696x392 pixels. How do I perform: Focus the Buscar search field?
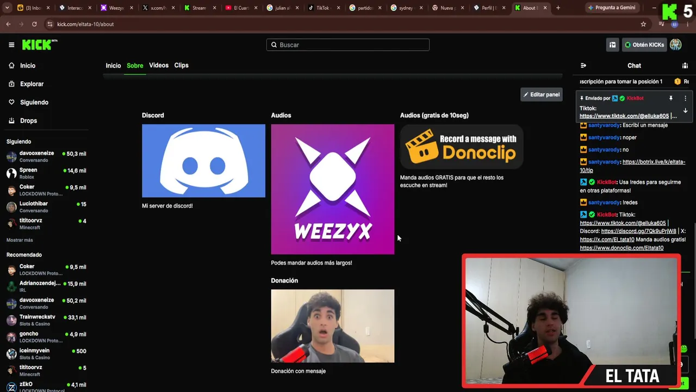point(348,45)
